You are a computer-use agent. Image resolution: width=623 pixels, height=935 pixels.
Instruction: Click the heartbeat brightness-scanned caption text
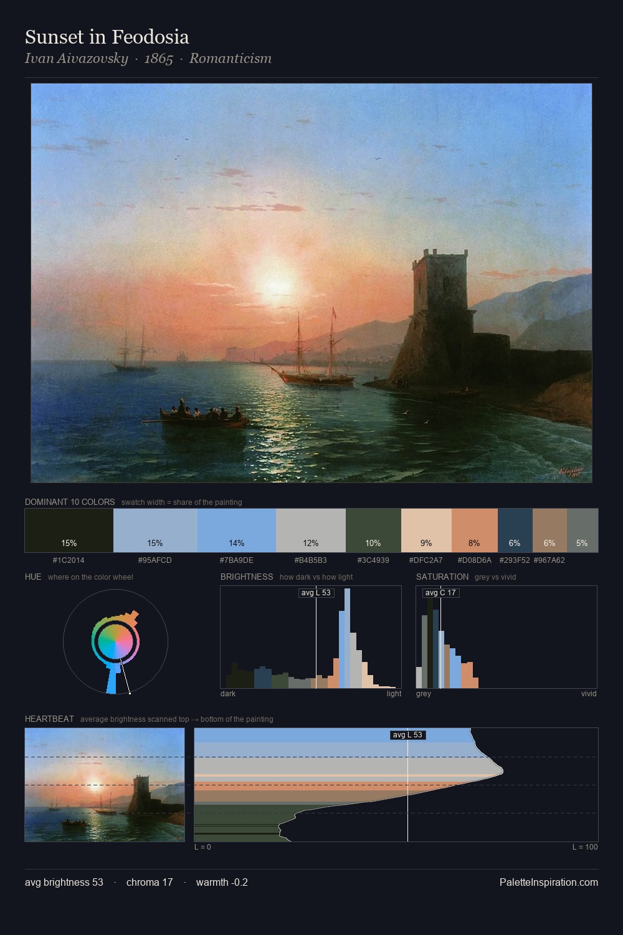[x=177, y=719]
